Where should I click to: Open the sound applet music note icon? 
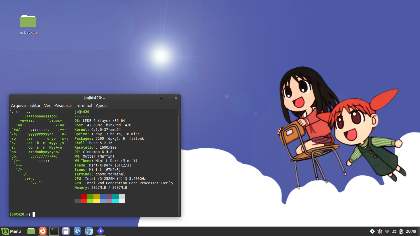(394, 231)
